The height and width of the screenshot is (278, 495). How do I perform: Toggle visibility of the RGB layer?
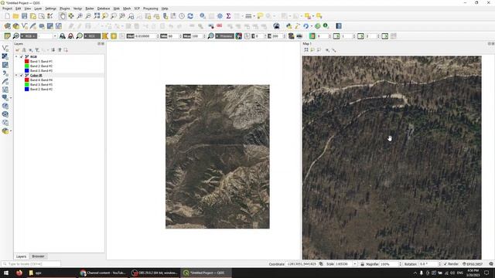coord(22,56)
